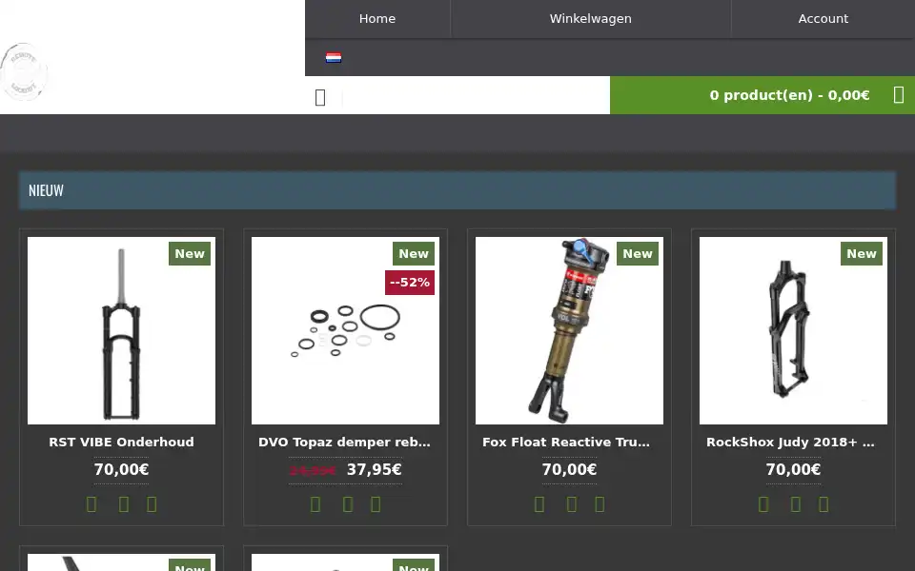Click leftmost action icon under RockShox Judy
915x571 pixels.
(x=763, y=504)
